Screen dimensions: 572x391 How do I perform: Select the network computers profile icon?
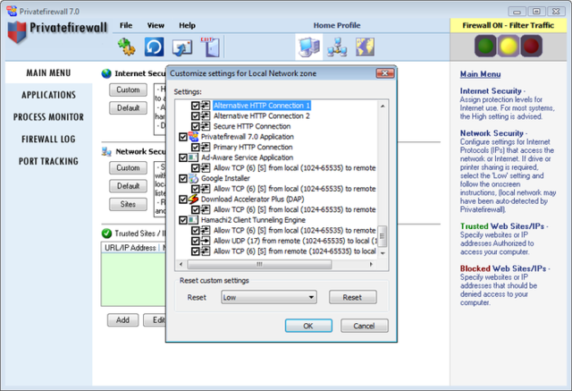point(337,47)
